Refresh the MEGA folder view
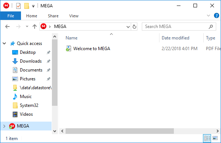This screenshot has height=143, width=221. [134, 27]
